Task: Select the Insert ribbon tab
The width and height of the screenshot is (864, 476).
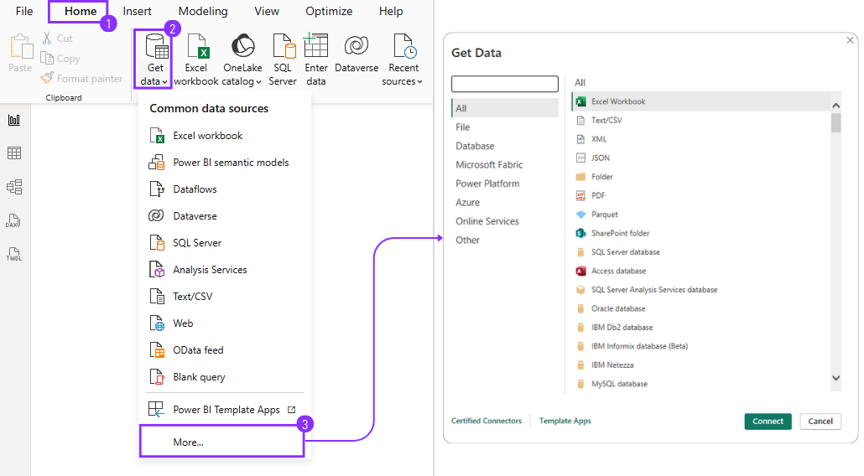Action: coord(138,11)
